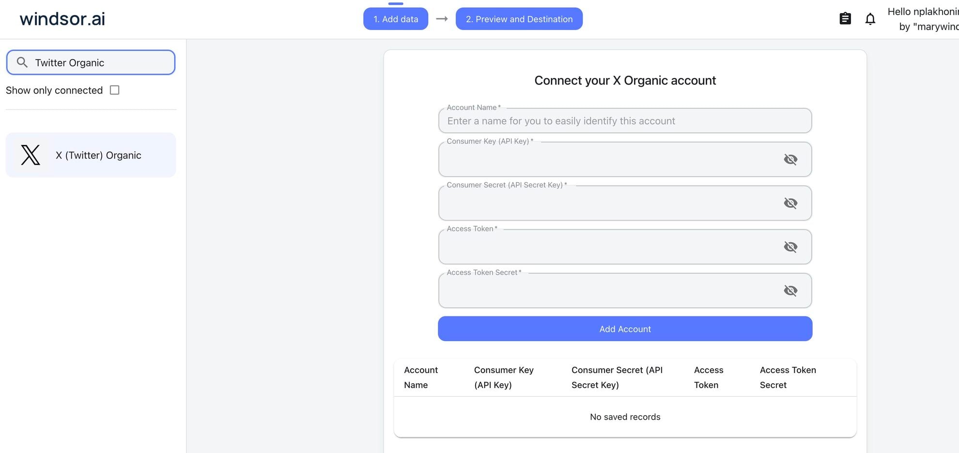Click the Access Token column header
Viewport: 959px width, 453px height.
click(709, 377)
